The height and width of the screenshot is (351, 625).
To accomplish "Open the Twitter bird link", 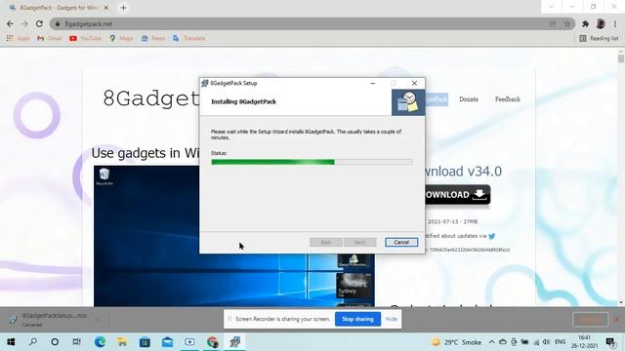I will click(492, 236).
